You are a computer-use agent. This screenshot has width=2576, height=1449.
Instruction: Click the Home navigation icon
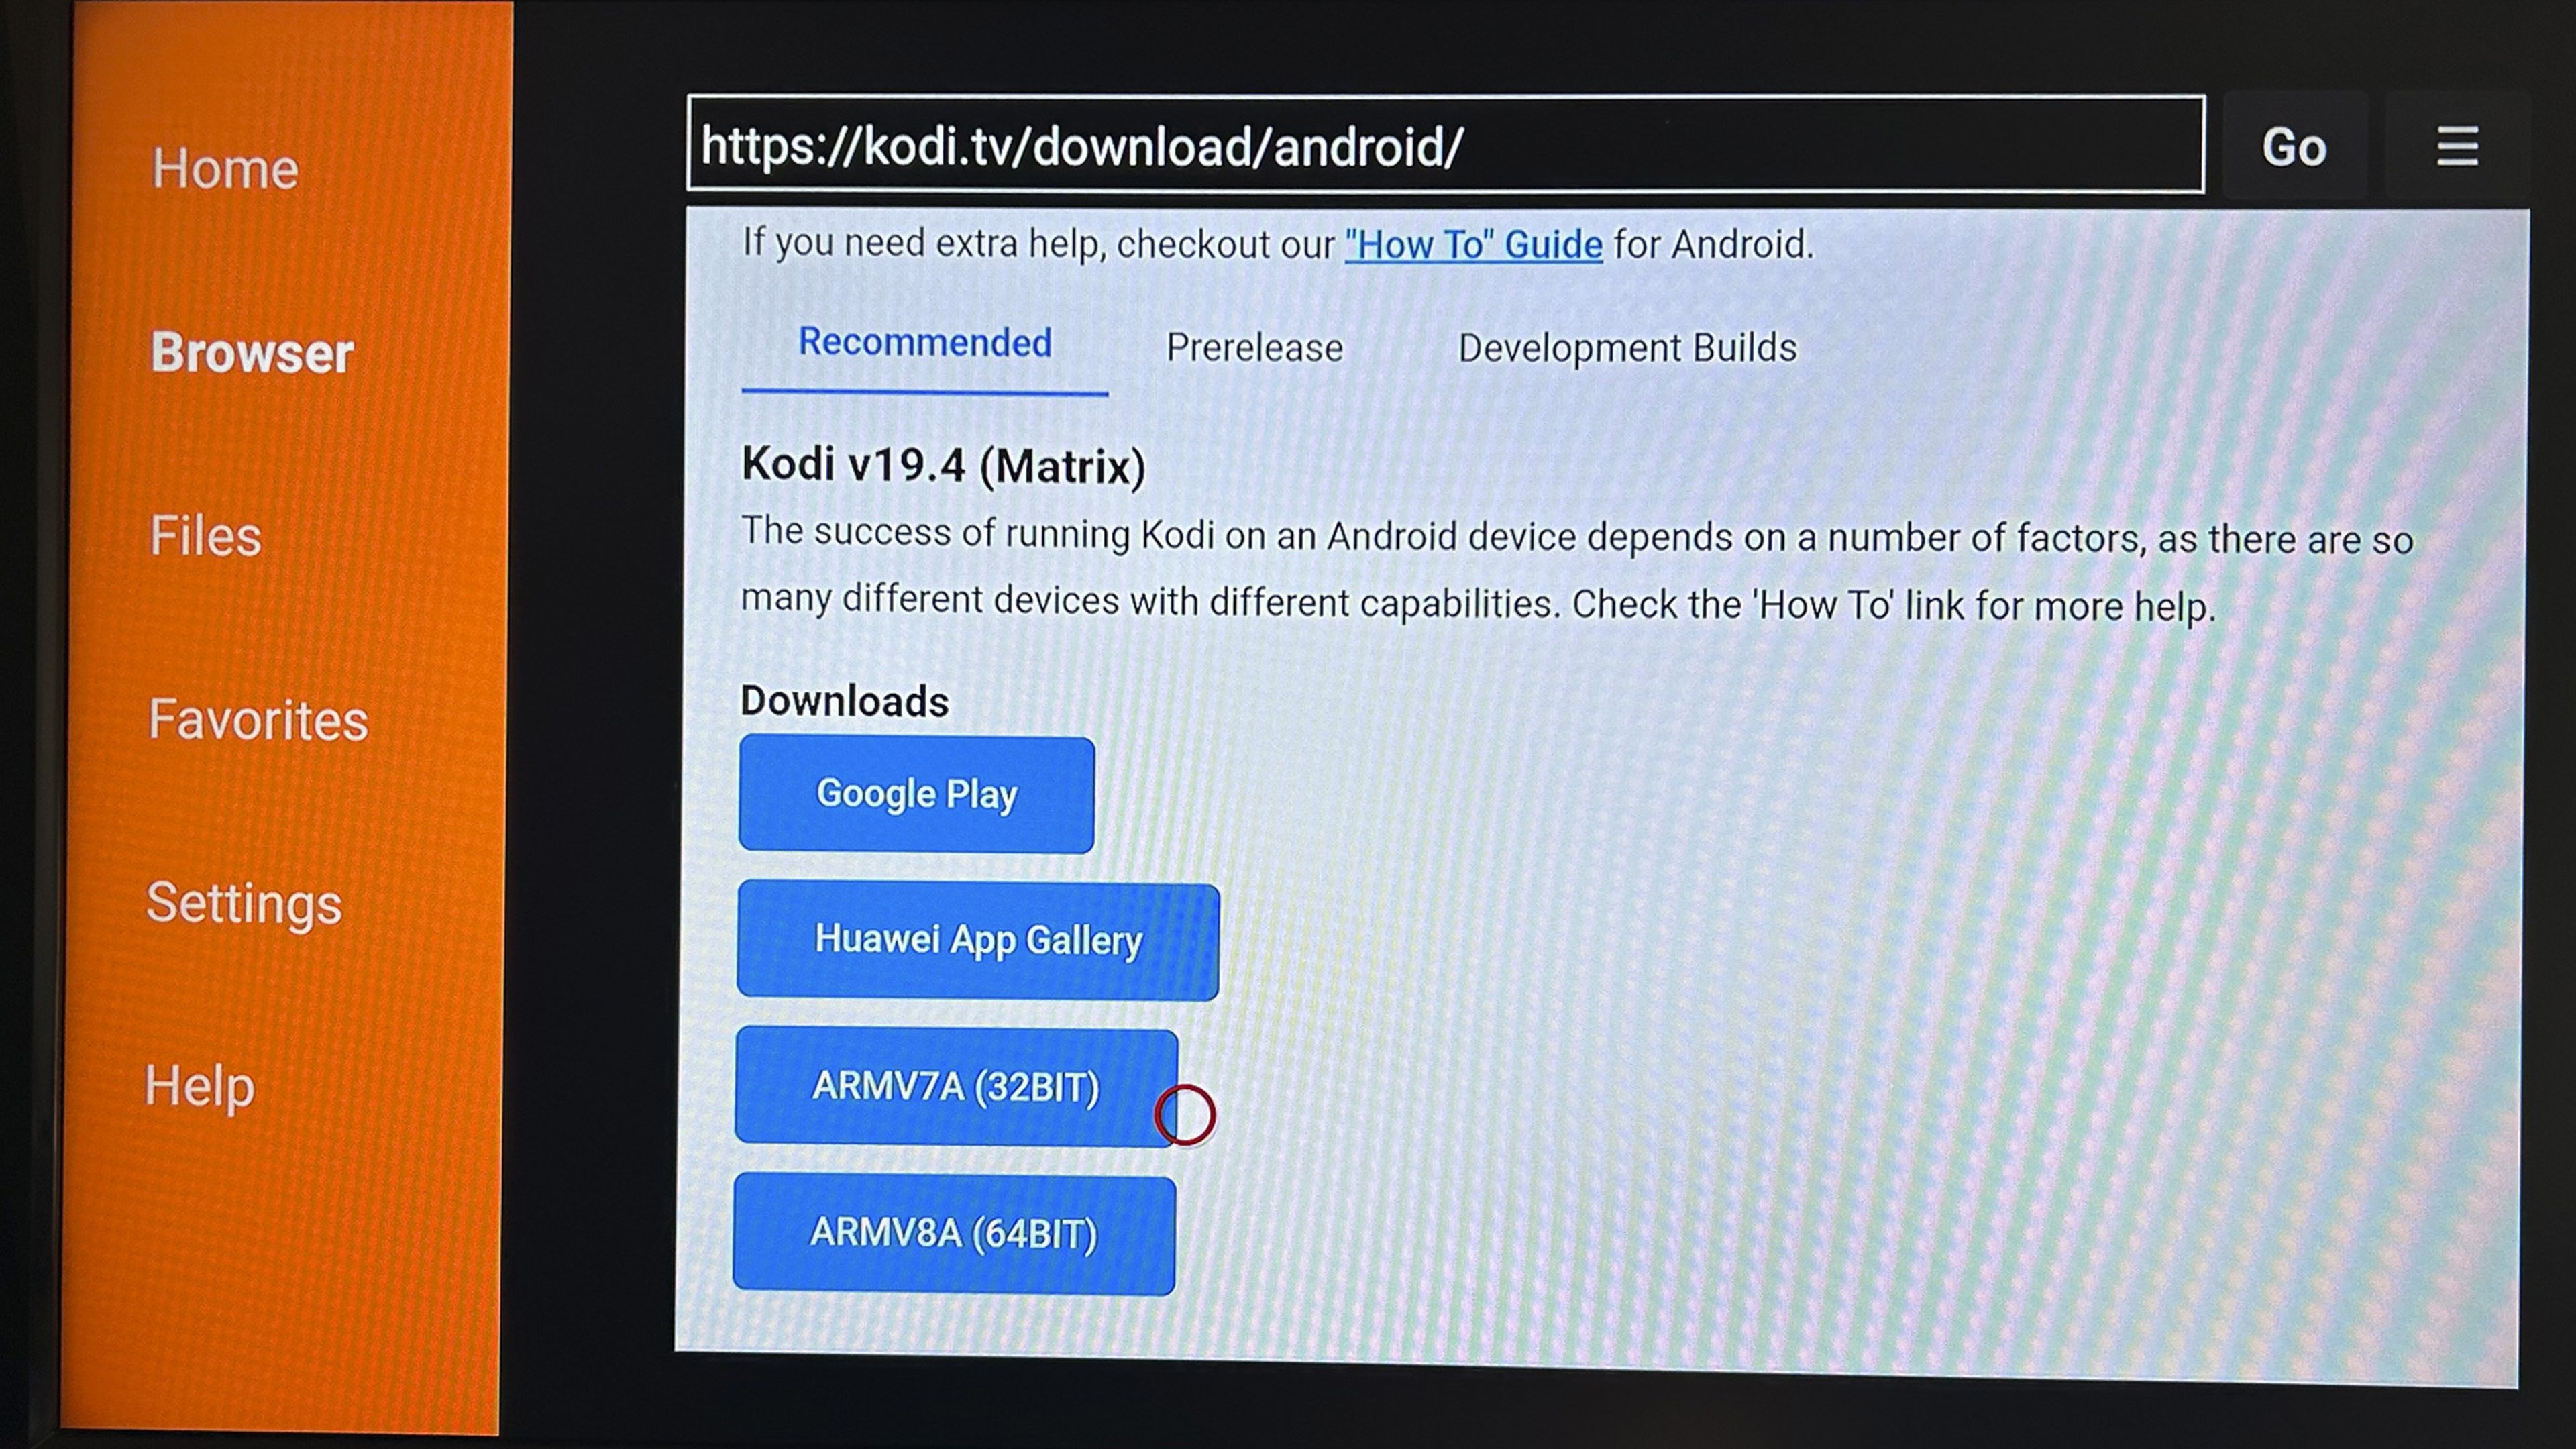coord(225,166)
